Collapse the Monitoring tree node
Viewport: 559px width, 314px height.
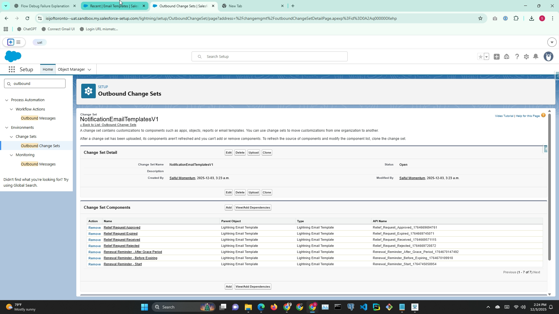tap(11, 155)
